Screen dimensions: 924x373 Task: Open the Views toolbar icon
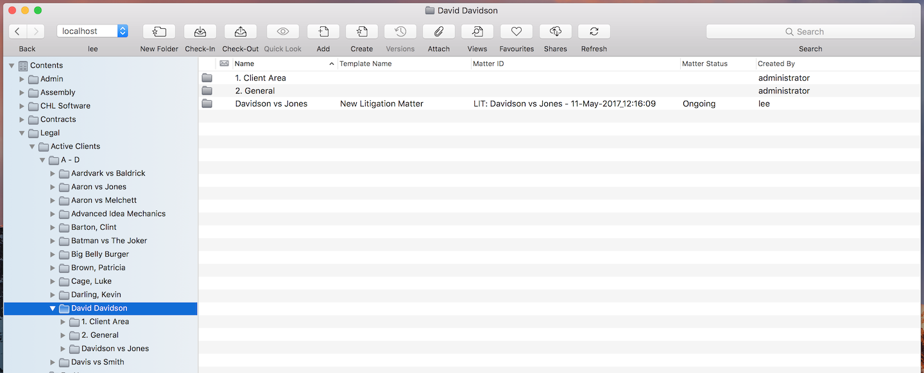pos(477,31)
